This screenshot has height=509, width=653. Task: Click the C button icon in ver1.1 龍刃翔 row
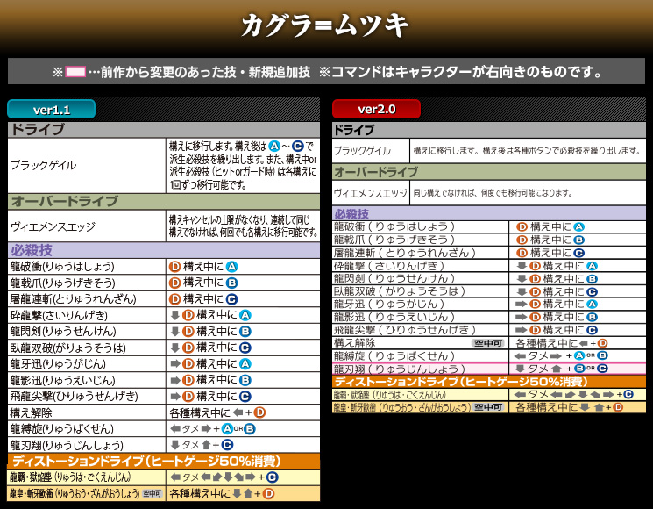(227, 445)
